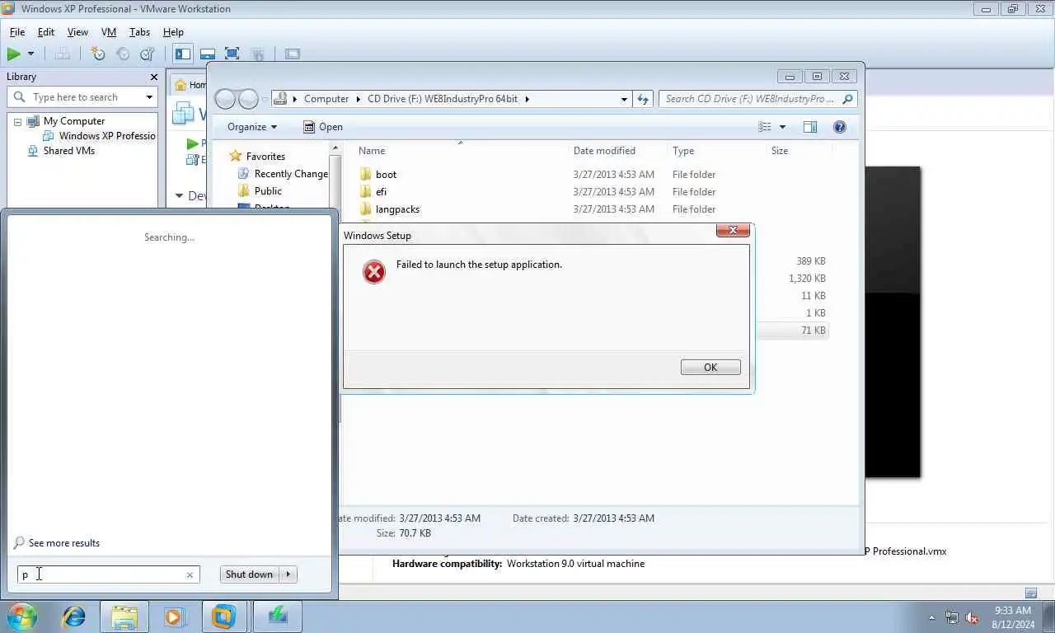
Task: Click the green Power On arrow in VMware toolbar
Action: click(x=14, y=54)
